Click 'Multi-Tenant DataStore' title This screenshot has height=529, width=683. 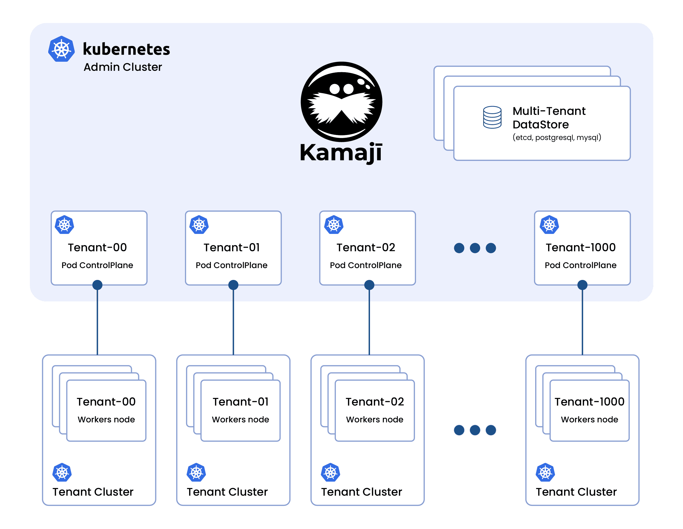549,118
